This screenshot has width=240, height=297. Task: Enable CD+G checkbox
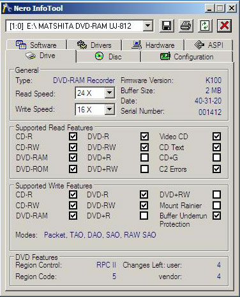pyautogui.click(x=216, y=158)
